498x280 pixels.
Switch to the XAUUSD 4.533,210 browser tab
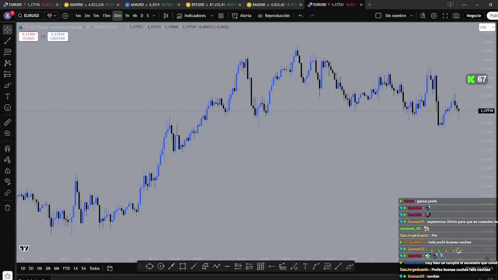pyautogui.click(x=91, y=5)
